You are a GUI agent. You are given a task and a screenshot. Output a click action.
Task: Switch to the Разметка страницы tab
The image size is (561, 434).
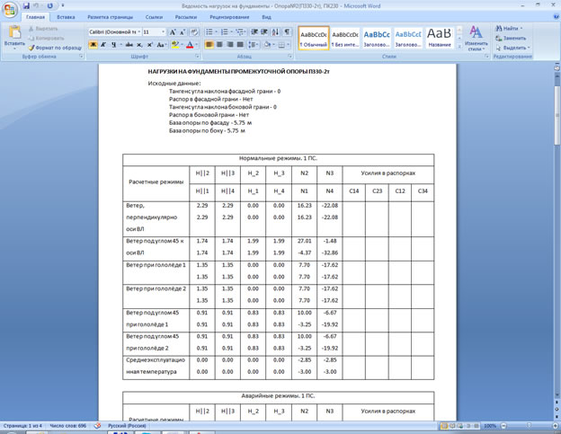[x=111, y=17]
